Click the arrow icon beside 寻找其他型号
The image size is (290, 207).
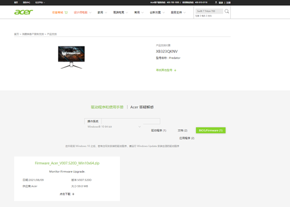click(x=175, y=70)
